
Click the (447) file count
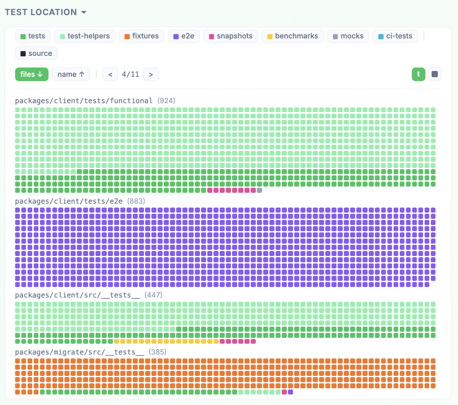point(154,295)
